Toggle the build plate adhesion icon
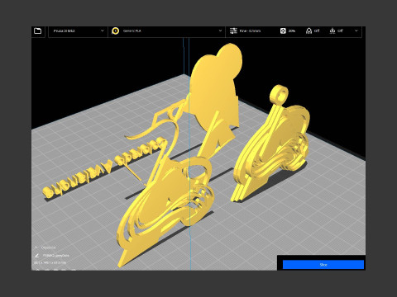The width and height of the screenshot is (397, 297). click(x=332, y=31)
